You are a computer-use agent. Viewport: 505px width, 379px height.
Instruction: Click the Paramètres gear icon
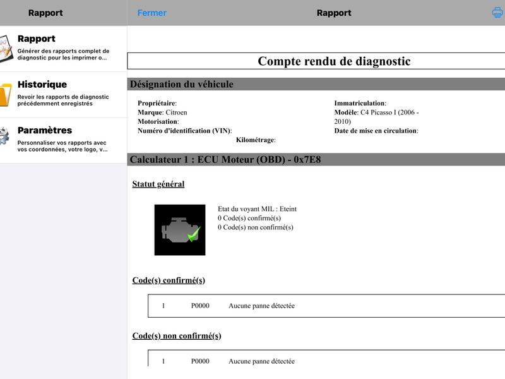(x=5, y=136)
